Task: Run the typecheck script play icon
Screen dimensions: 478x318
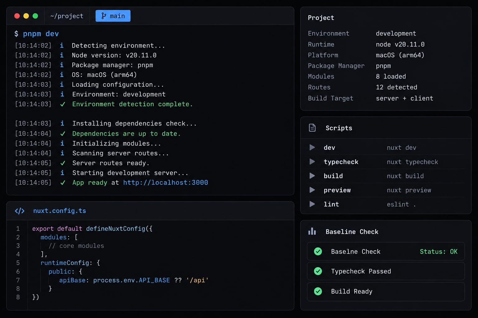Action: click(x=312, y=161)
